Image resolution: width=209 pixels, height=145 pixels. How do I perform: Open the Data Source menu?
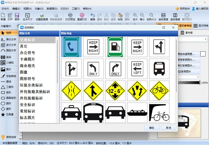(x=52, y=9)
